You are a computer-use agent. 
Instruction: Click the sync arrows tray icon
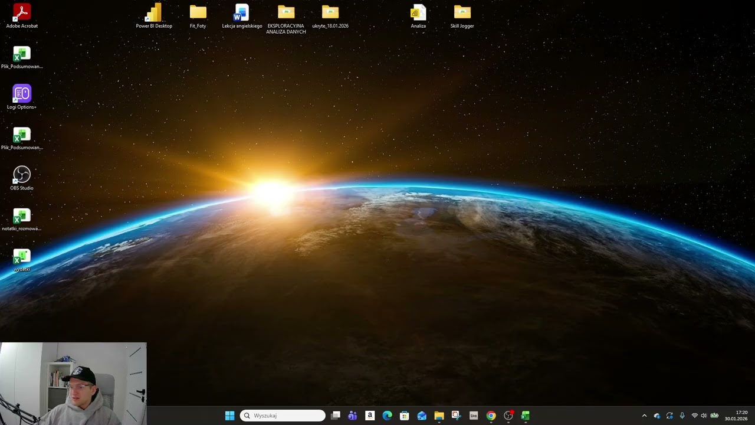click(669, 416)
